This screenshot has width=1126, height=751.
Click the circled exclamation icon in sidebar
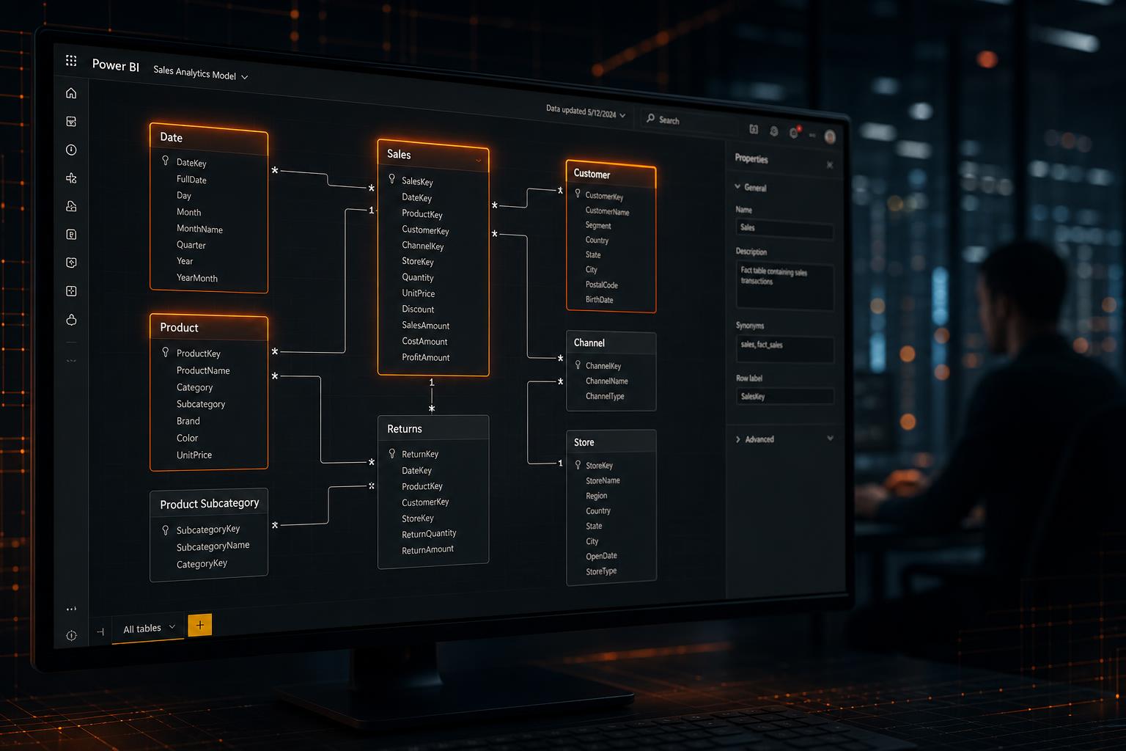71,150
